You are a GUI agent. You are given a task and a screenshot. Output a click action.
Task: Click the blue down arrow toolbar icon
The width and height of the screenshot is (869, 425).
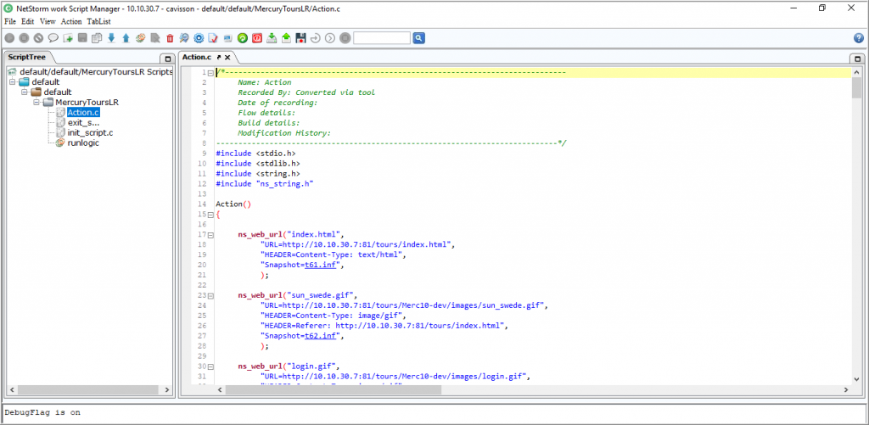tap(111, 38)
